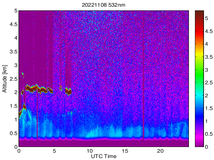The height and width of the screenshot is (160, 214).
Task: Click the 'UTC Time' x-axis label
Action: (x=104, y=156)
